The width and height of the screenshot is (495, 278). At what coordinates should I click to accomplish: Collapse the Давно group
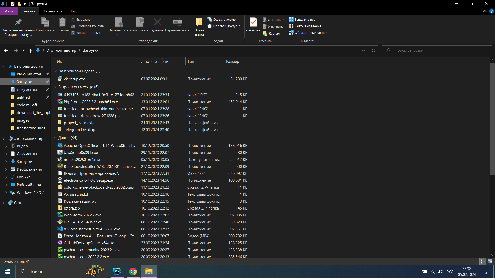(x=55, y=138)
